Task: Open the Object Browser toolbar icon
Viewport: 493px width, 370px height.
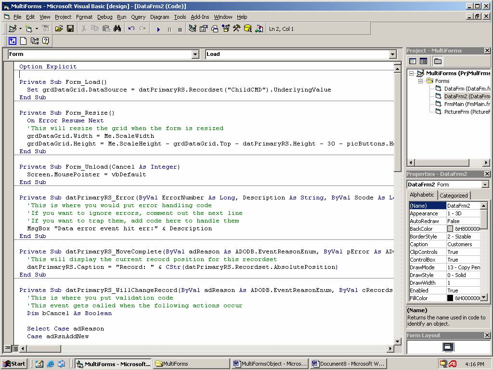Action: pos(226,29)
